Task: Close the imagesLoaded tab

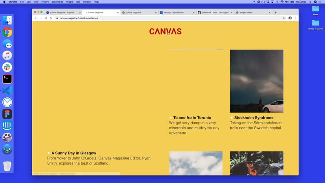Action: click(270, 13)
